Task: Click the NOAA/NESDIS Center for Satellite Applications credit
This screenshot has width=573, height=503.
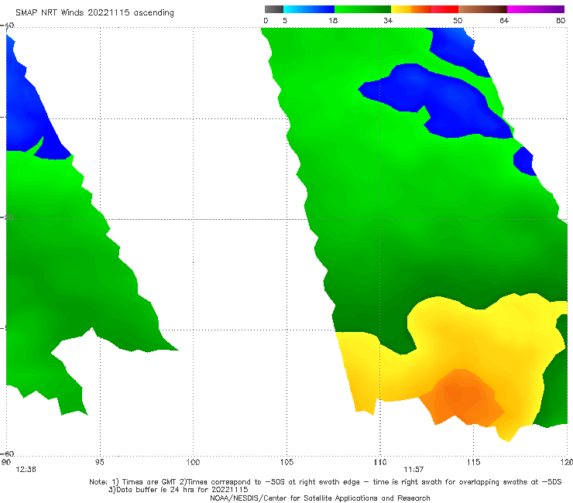Action: [x=320, y=498]
